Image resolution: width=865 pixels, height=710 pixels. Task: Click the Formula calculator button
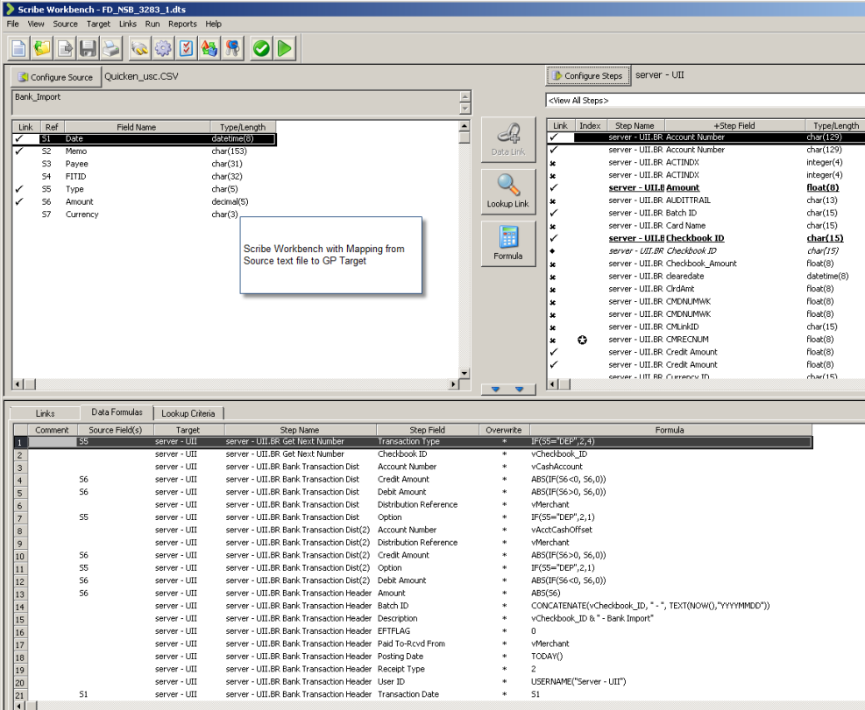pos(508,243)
